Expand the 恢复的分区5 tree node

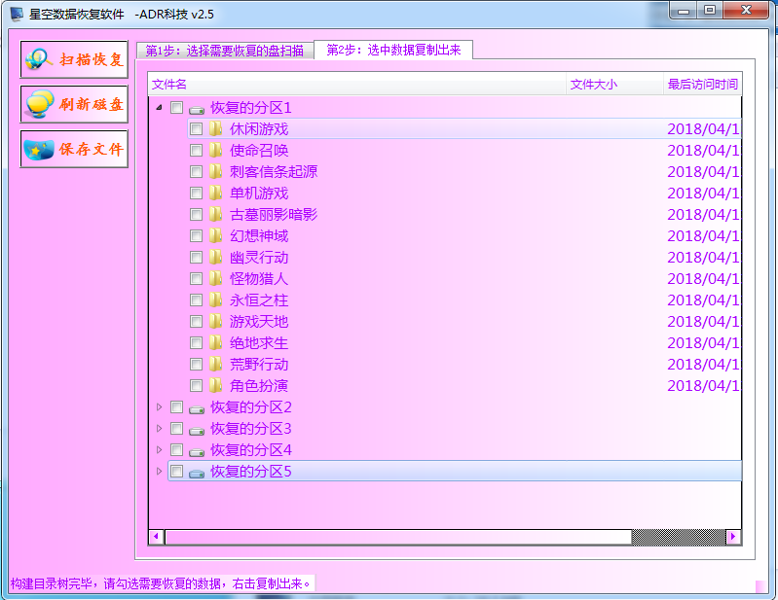tap(160, 471)
